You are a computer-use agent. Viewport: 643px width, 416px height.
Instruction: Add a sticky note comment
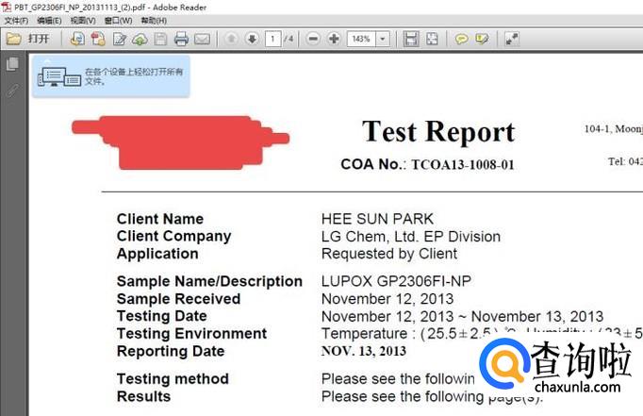(461, 39)
